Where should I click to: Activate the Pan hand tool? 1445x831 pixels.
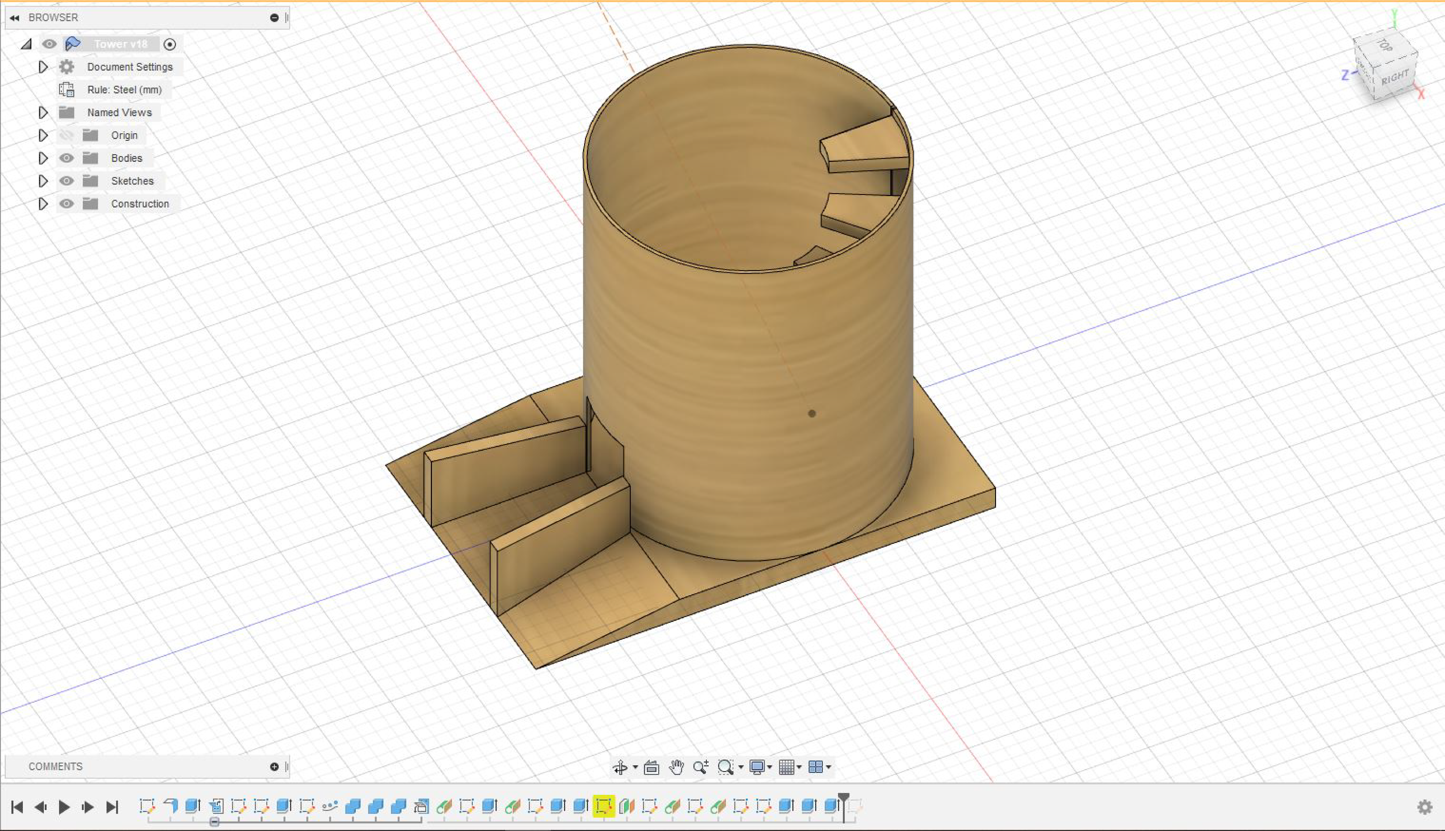click(676, 768)
